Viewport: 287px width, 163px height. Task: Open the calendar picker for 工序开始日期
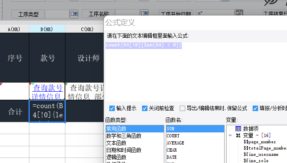[x=239, y=13]
